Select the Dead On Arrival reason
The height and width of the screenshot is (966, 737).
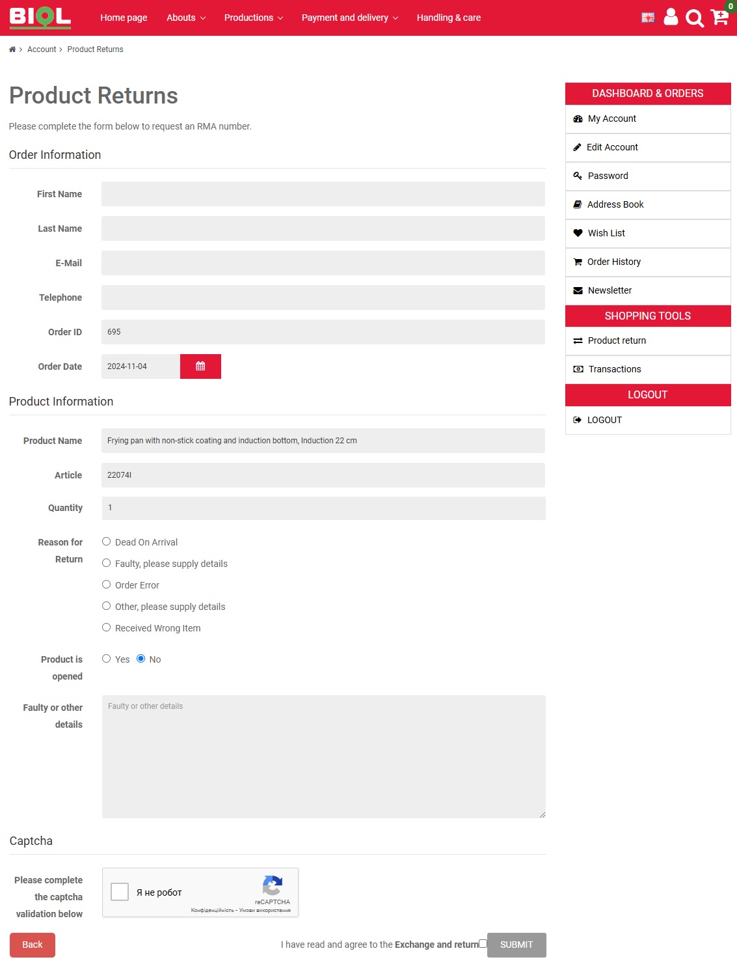(107, 542)
